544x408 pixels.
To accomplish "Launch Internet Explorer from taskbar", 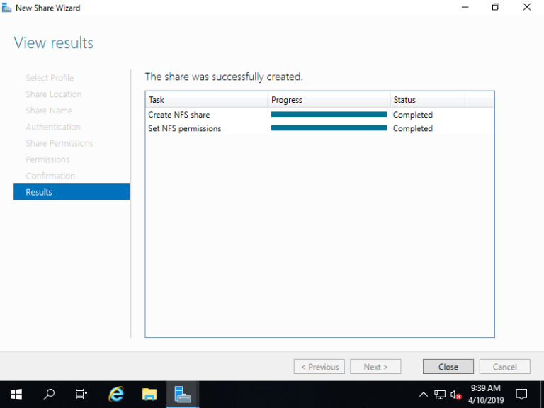I will point(116,394).
